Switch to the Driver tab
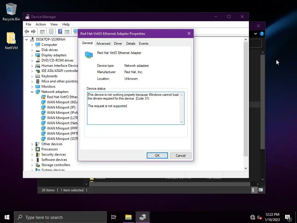Image resolution: width=297 pixels, height=223 pixels. [x=118, y=44]
